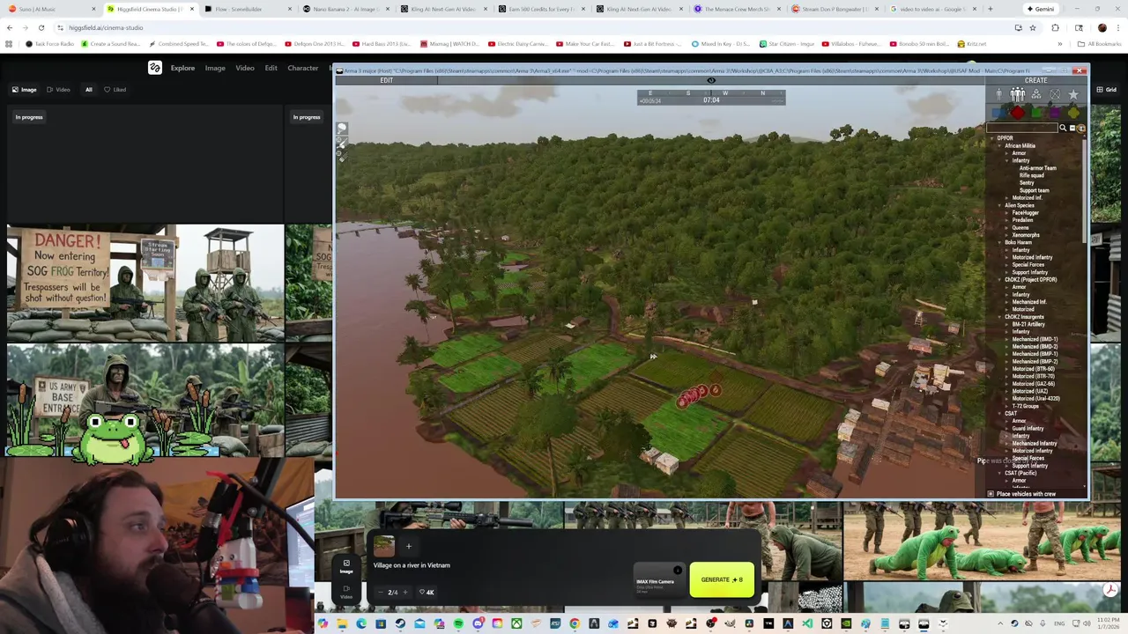Viewport: 1128px width, 634px height.
Task: Select single units mode icon in Create panel
Action: tap(999, 95)
